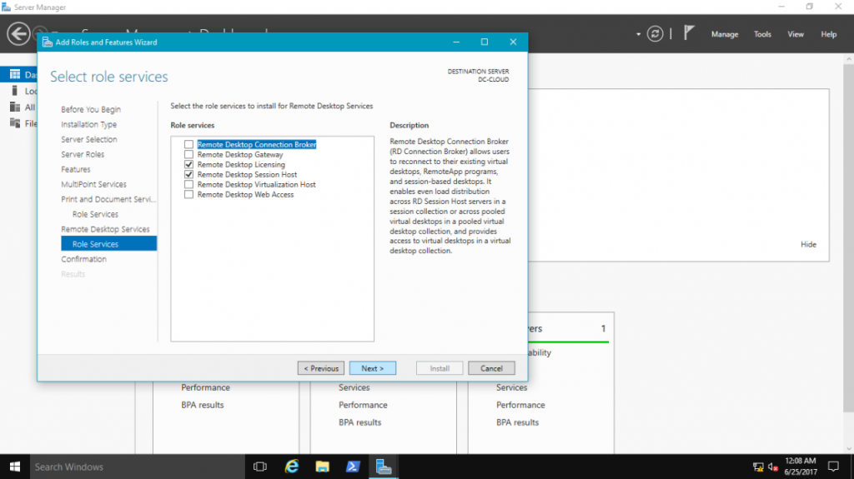This screenshot has width=854, height=479.
Task: Click Search Windows box on taskbar
Action: pos(138,467)
